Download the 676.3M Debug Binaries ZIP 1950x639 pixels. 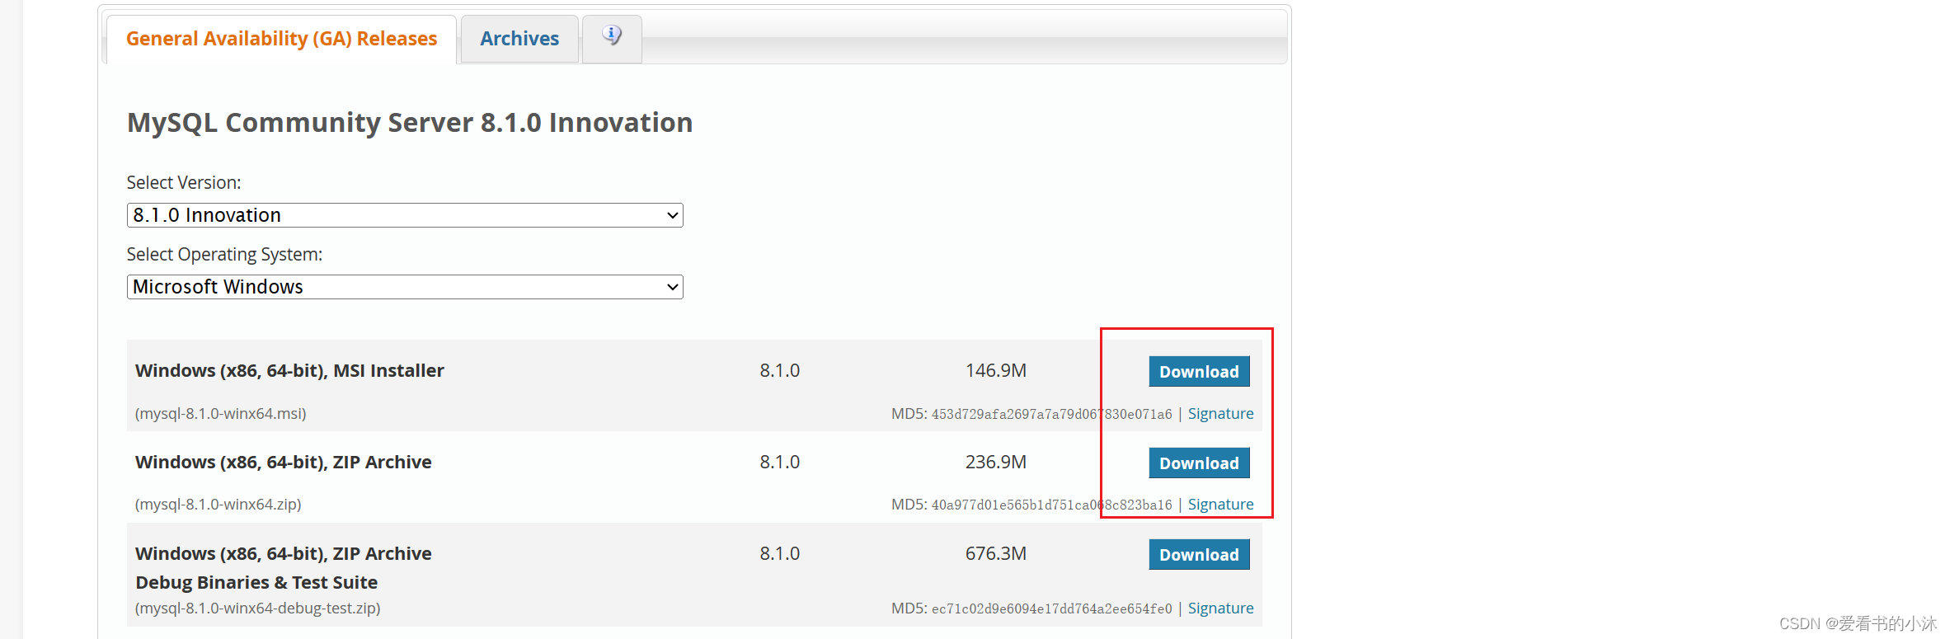click(x=1199, y=554)
